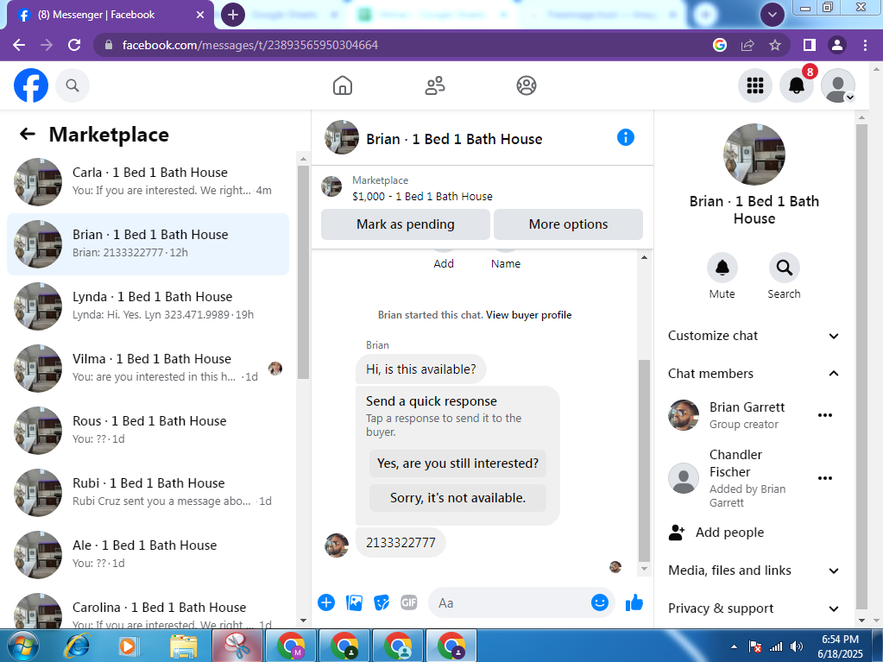The height and width of the screenshot is (662, 883).
Task: Open the emoji picker smiley icon
Action: click(600, 603)
